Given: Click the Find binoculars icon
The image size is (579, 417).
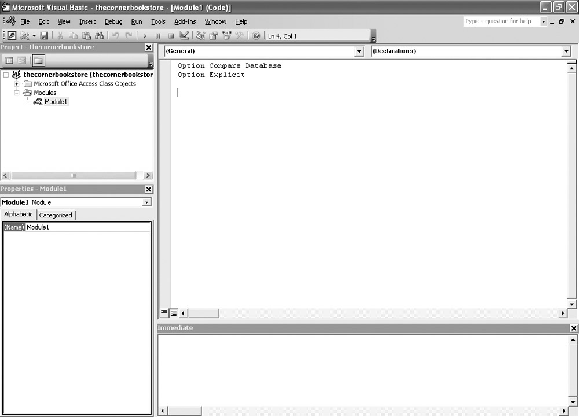Looking at the screenshot, I should coord(99,36).
